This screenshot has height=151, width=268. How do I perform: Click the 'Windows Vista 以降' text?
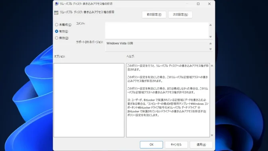120,43
